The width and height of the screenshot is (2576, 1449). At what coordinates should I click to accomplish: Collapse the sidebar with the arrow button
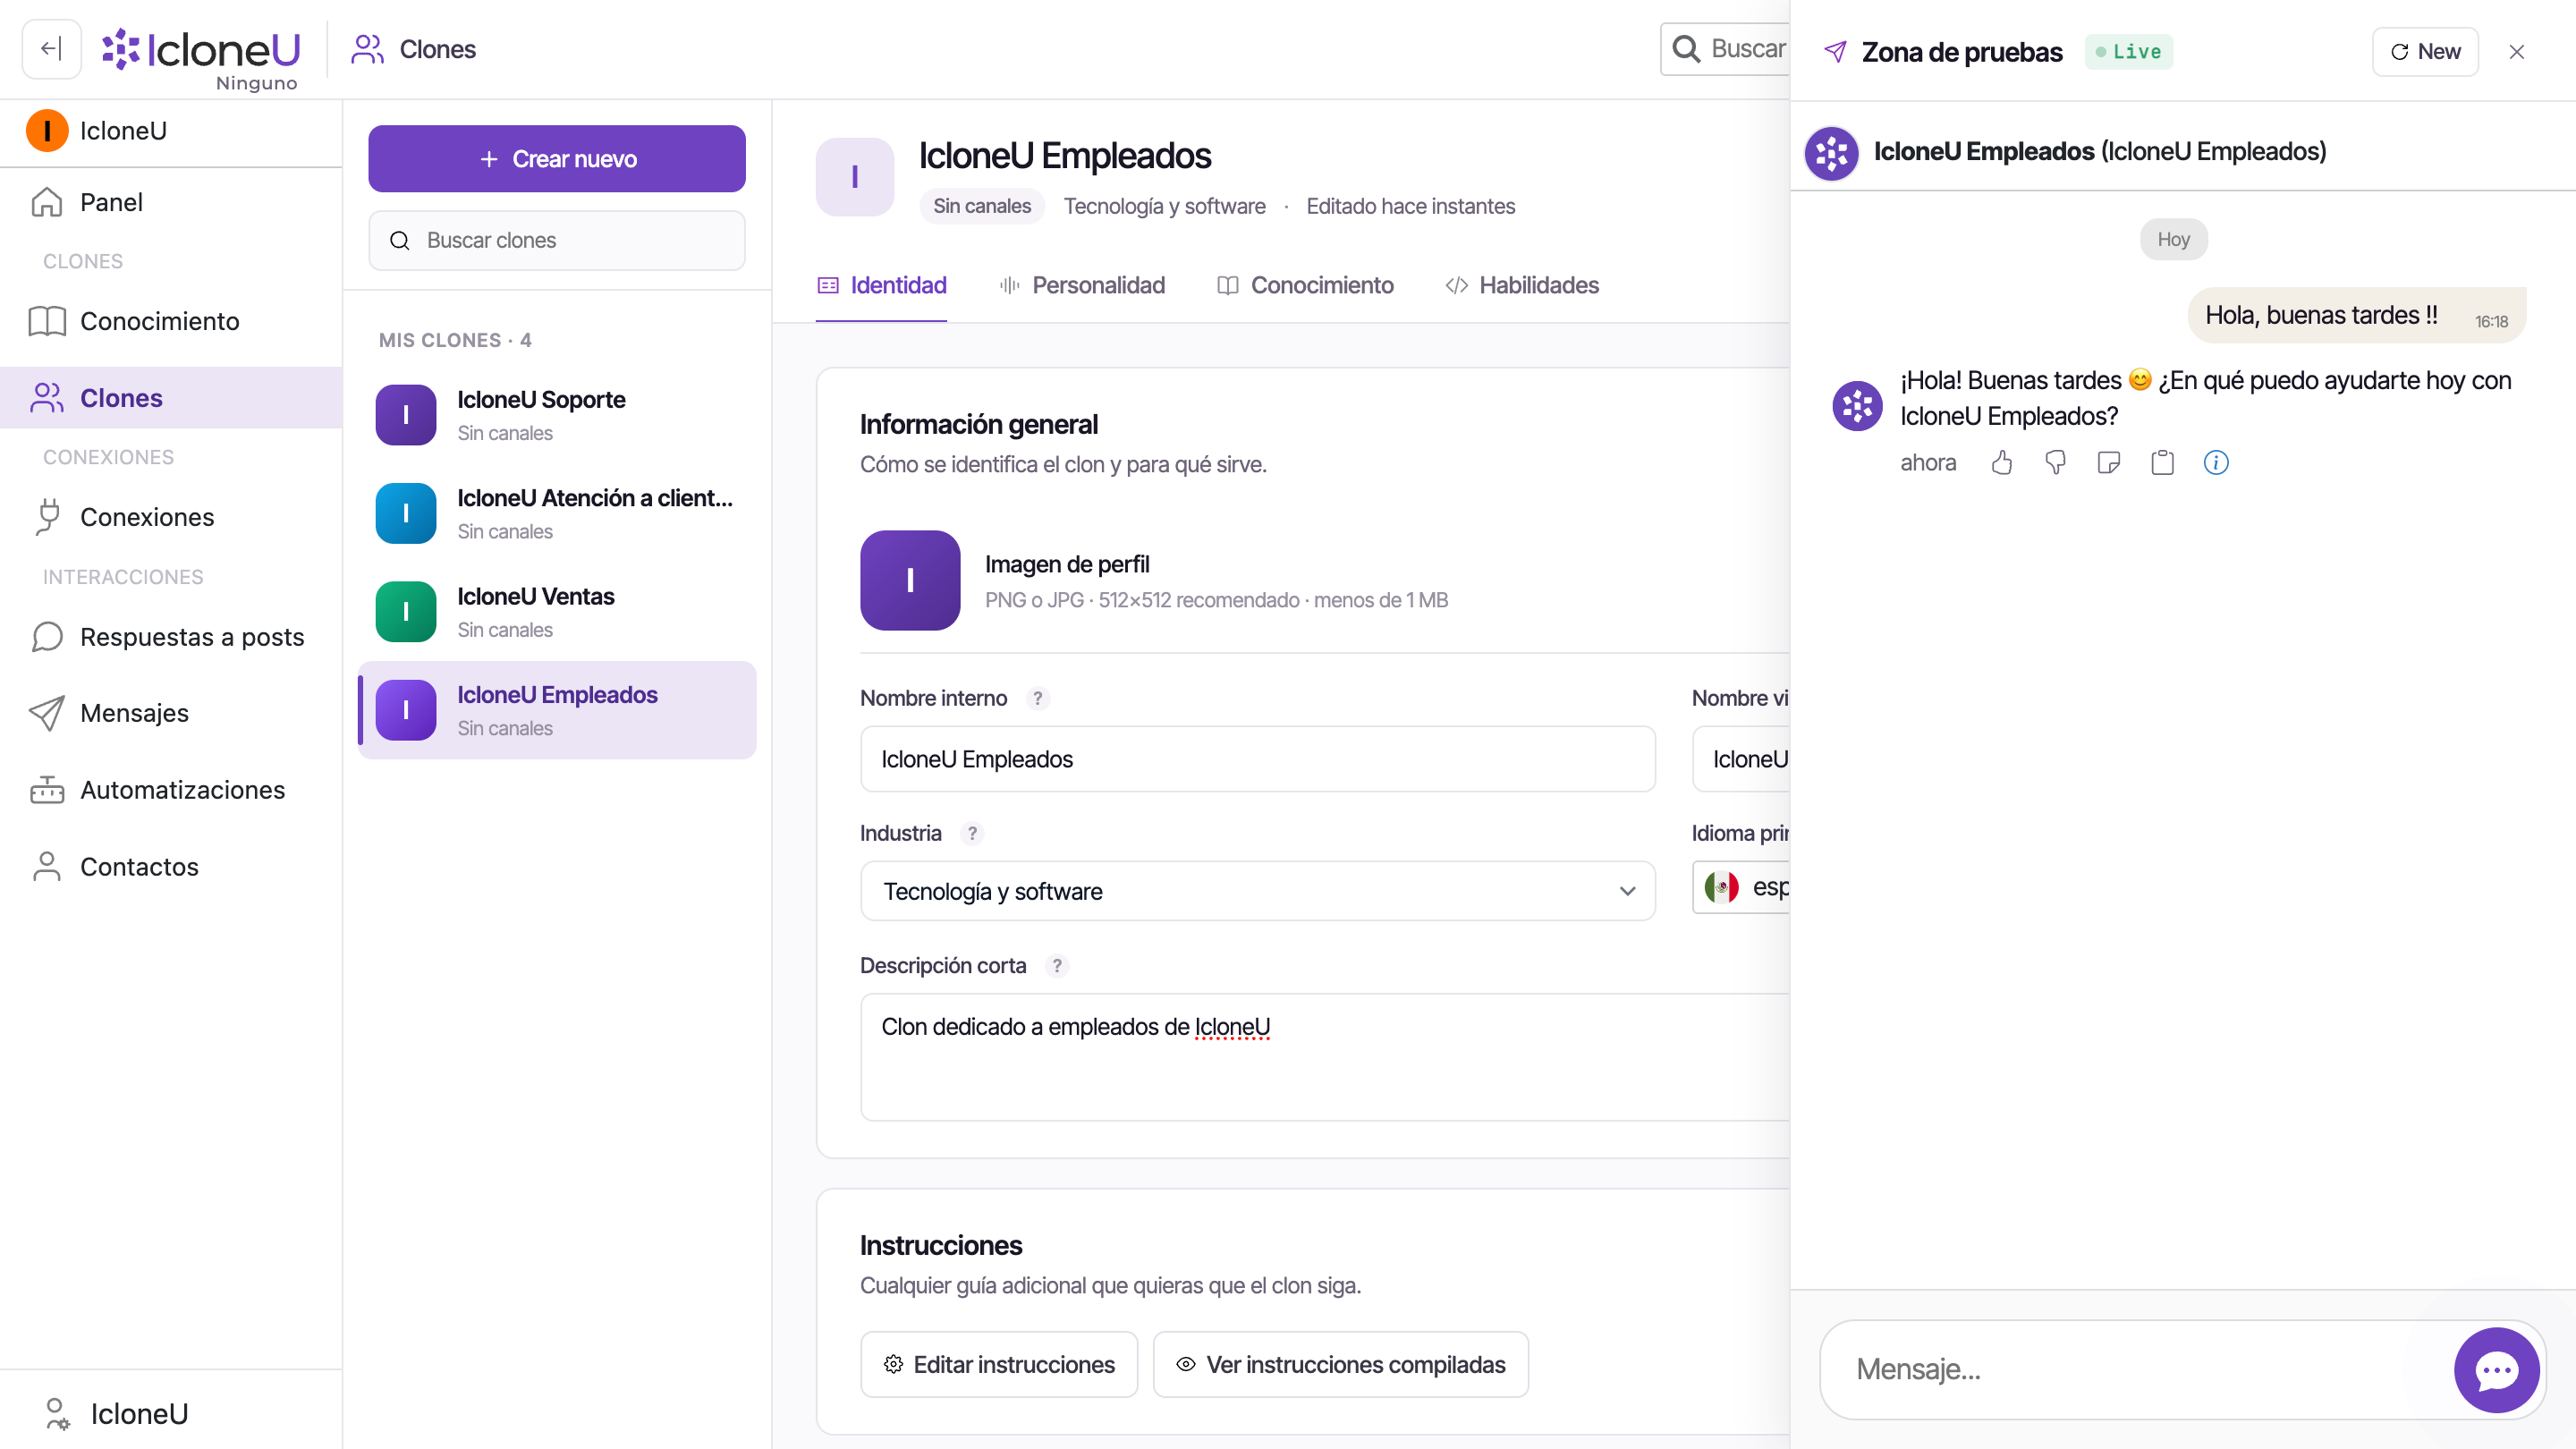[x=51, y=49]
